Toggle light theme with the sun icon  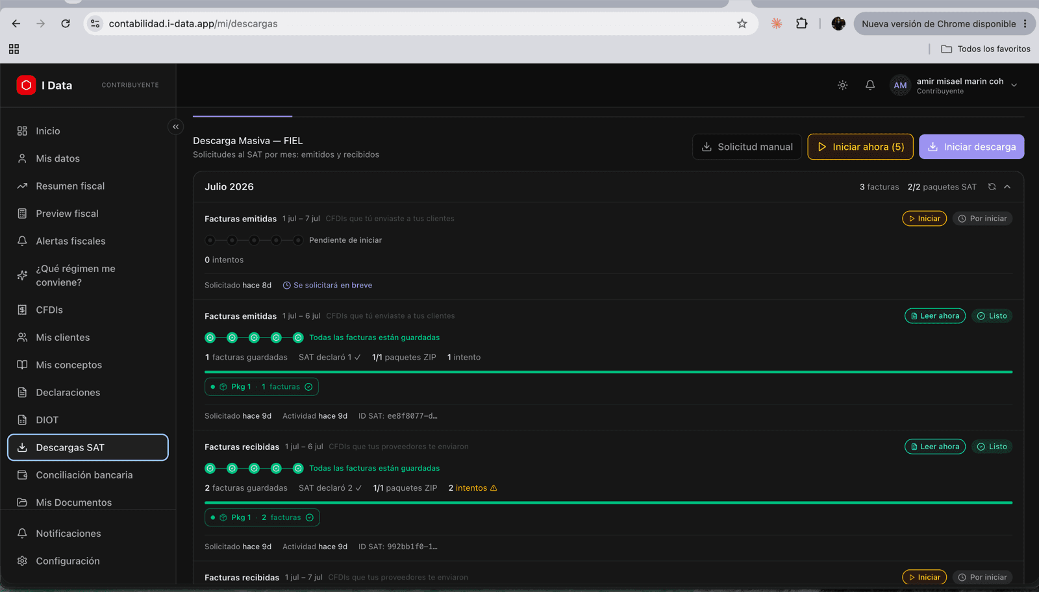[x=842, y=85]
